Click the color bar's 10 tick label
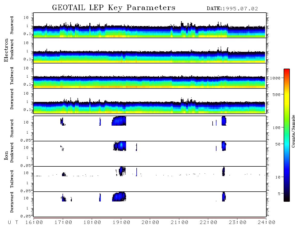This screenshot has width=295, height=227. click(x=278, y=177)
